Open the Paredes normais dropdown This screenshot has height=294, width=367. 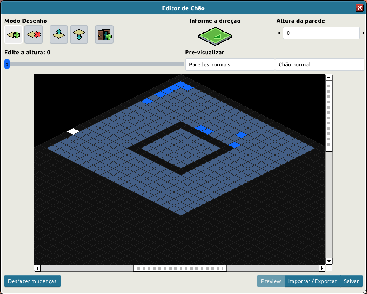pos(230,64)
